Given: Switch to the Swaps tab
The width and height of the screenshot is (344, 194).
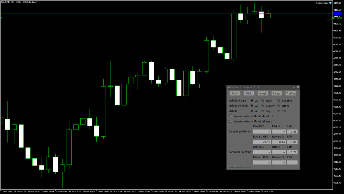Looking at the screenshot, I should 276,93.
